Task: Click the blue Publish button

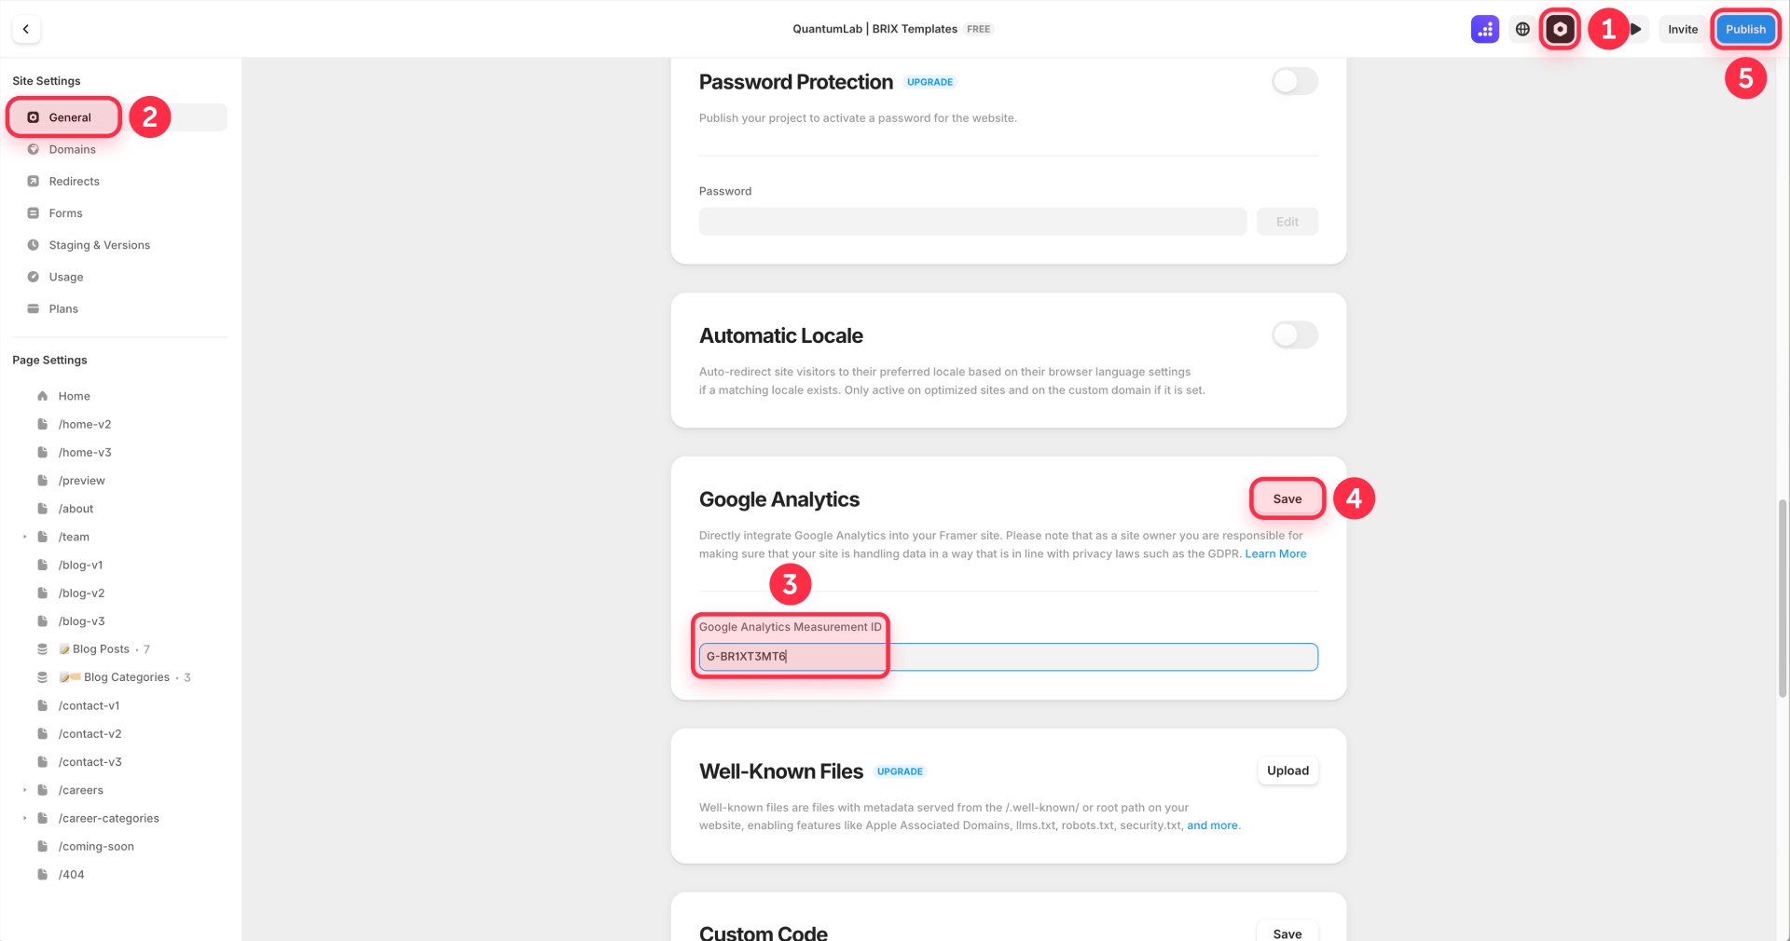Action: [1744, 29]
